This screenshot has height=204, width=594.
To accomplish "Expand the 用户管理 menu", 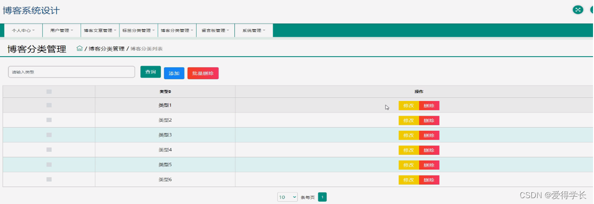I will click(62, 30).
